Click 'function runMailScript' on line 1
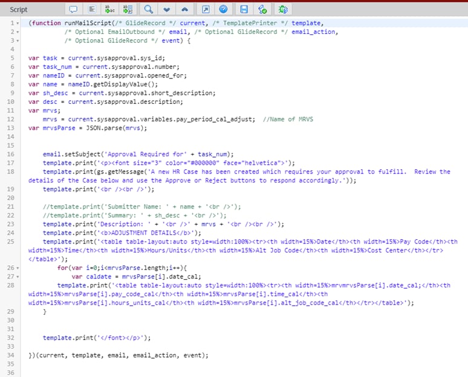The height and width of the screenshot is (377, 468). click(71, 24)
